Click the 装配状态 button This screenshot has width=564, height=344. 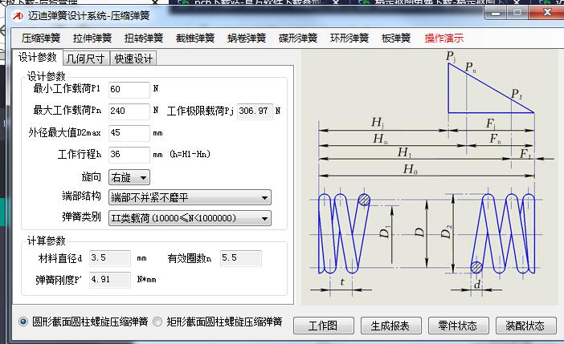(x=525, y=326)
